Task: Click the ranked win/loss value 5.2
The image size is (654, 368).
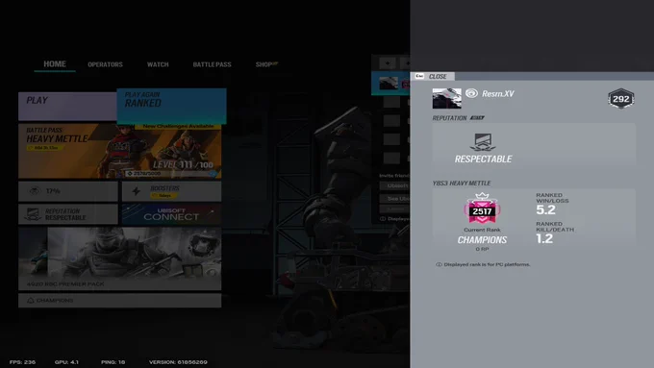Action: 545,209
